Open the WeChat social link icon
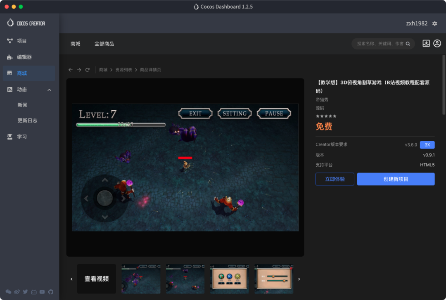 tap(8, 292)
